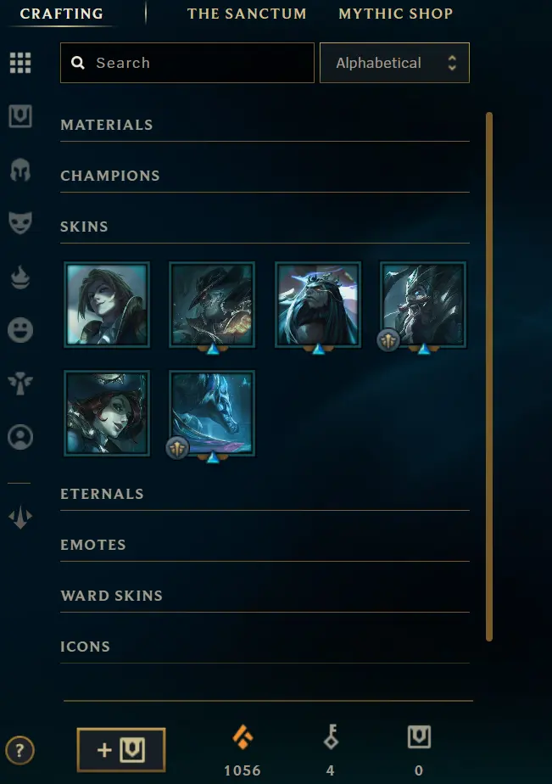Viewport: 552px width, 784px height.
Task: Filter by champions using helmet icon
Action: tap(20, 170)
